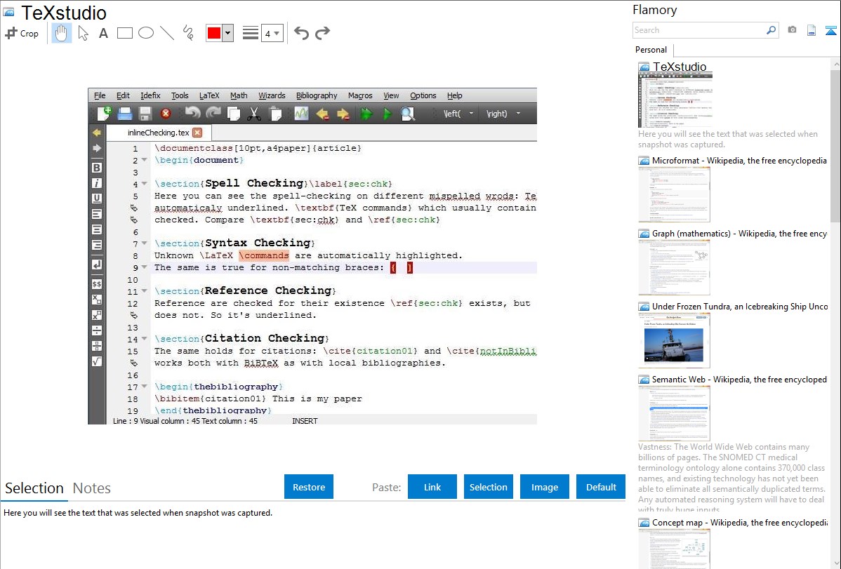
Task: Click the open folder icon in TeXstudio snapshot
Action: pyautogui.click(x=124, y=114)
